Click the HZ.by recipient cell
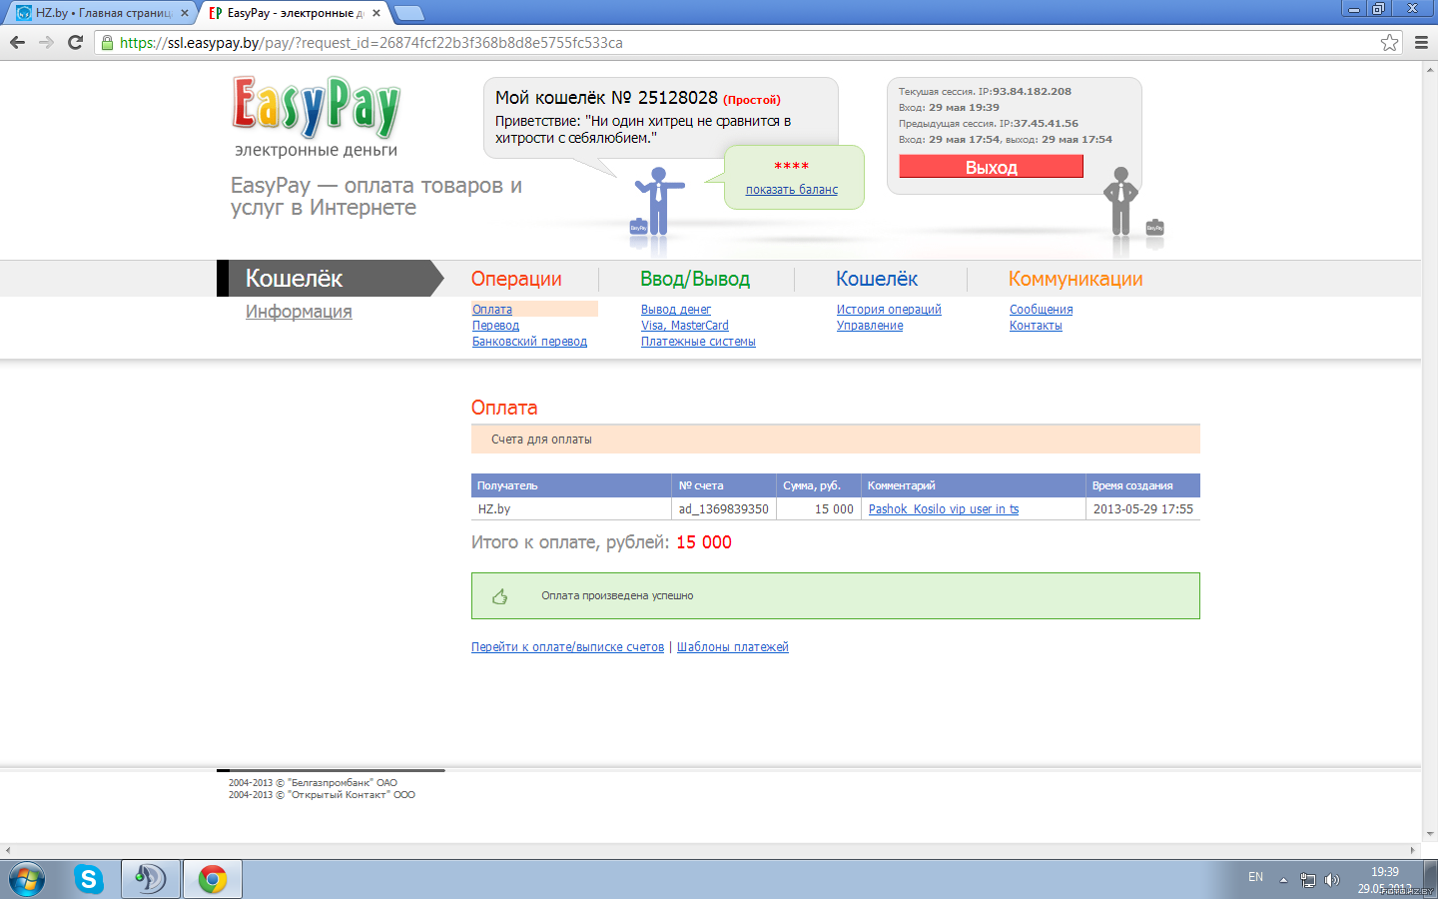 pyautogui.click(x=572, y=509)
